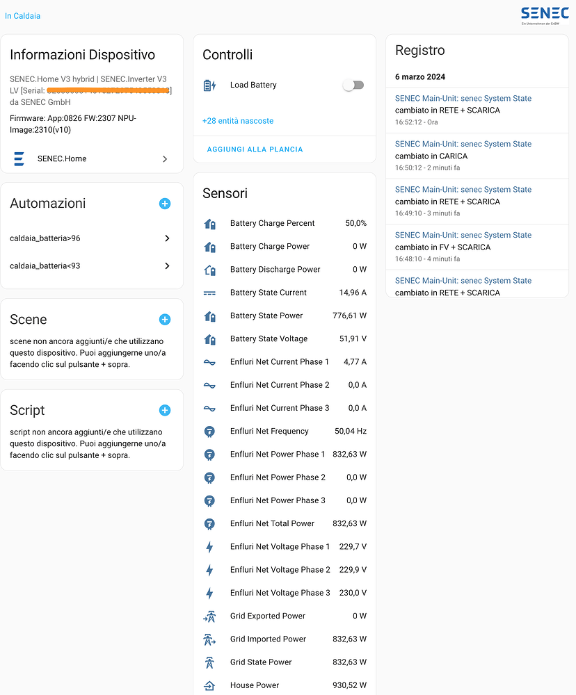The height and width of the screenshot is (695, 576).
Task: Click the Battery Discharge Power icon
Action: pos(209,269)
